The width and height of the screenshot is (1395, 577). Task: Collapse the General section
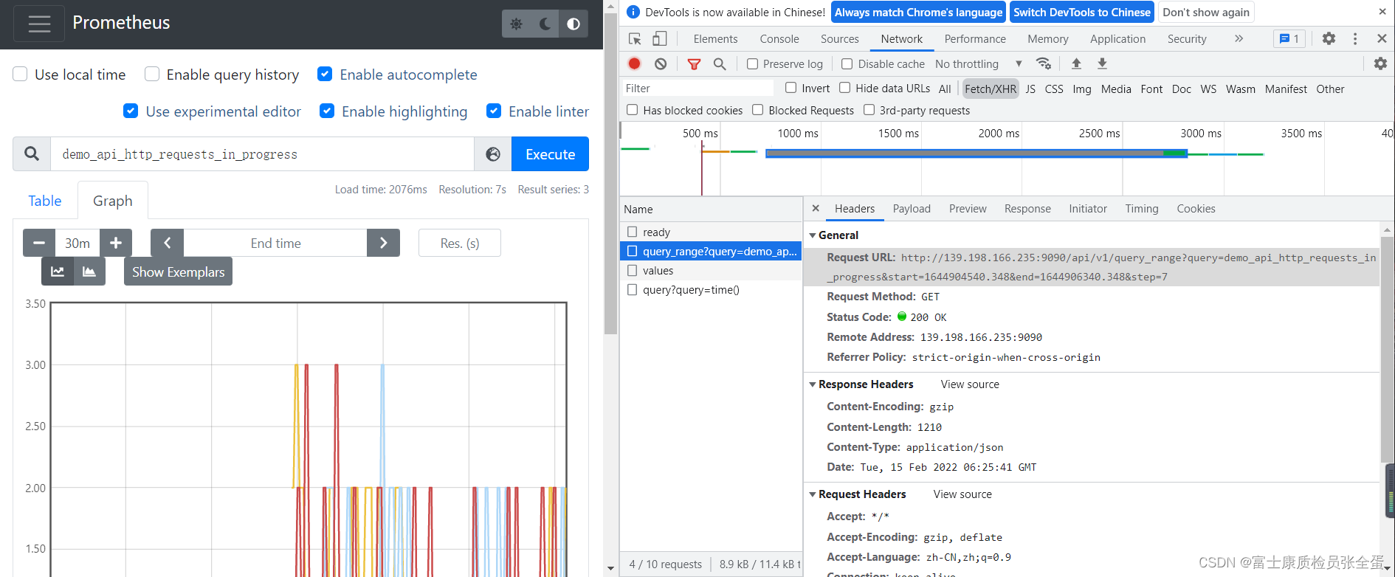(813, 235)
